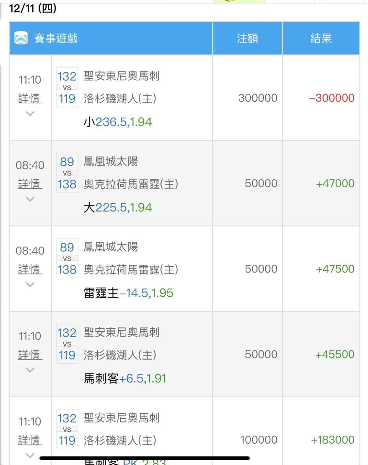Expand the chevron for the 馬刺客+6.5 bet
The image size is (368, 465).
coord(30,370)
